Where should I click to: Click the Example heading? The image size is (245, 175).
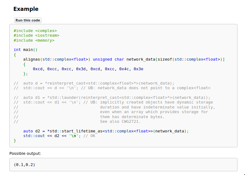click(26, 9)
